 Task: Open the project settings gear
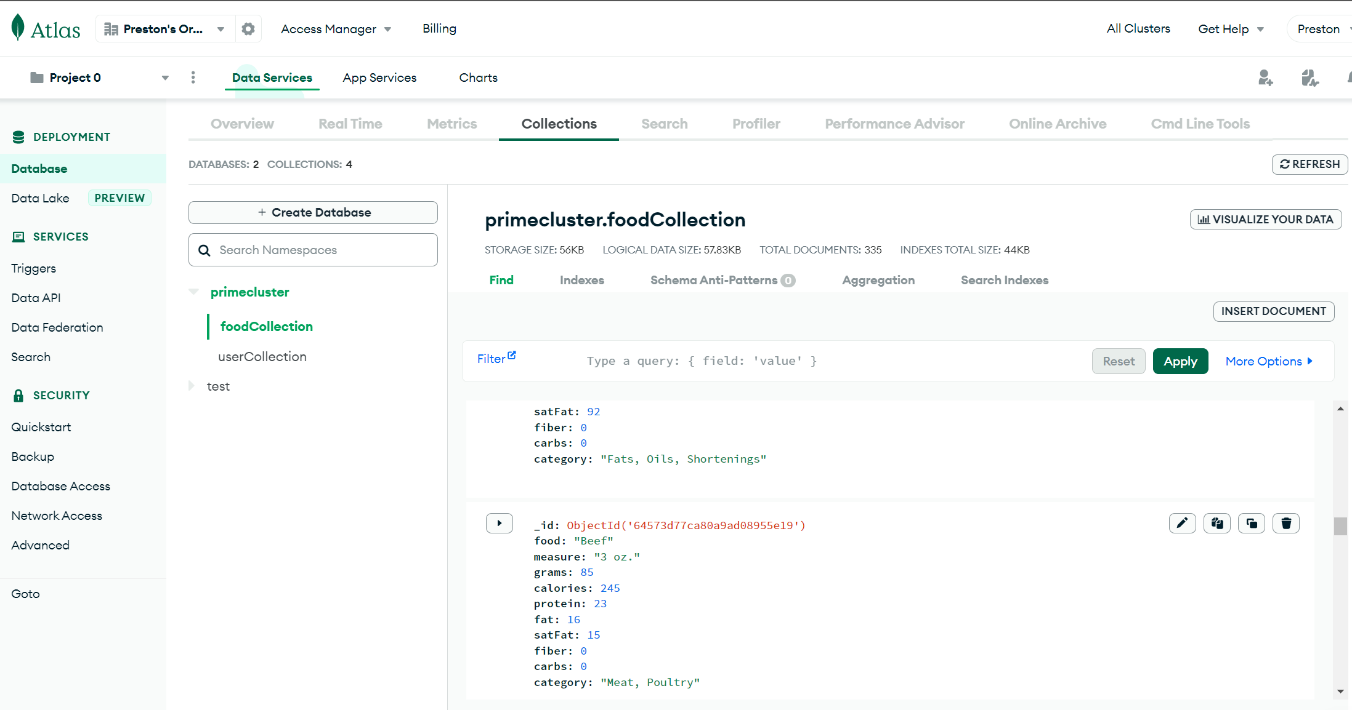(248, 28)
